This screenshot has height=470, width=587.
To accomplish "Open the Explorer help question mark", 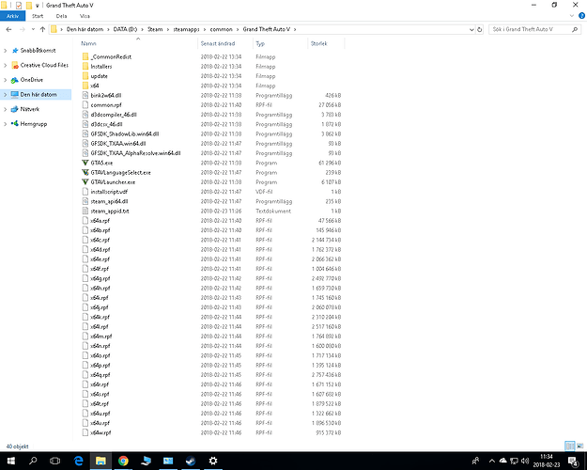I will [x=581, y=16].
